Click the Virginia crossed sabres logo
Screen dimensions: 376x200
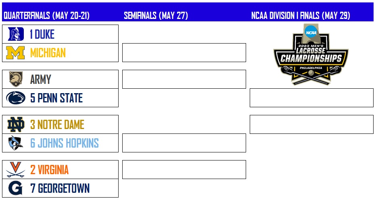16,170
